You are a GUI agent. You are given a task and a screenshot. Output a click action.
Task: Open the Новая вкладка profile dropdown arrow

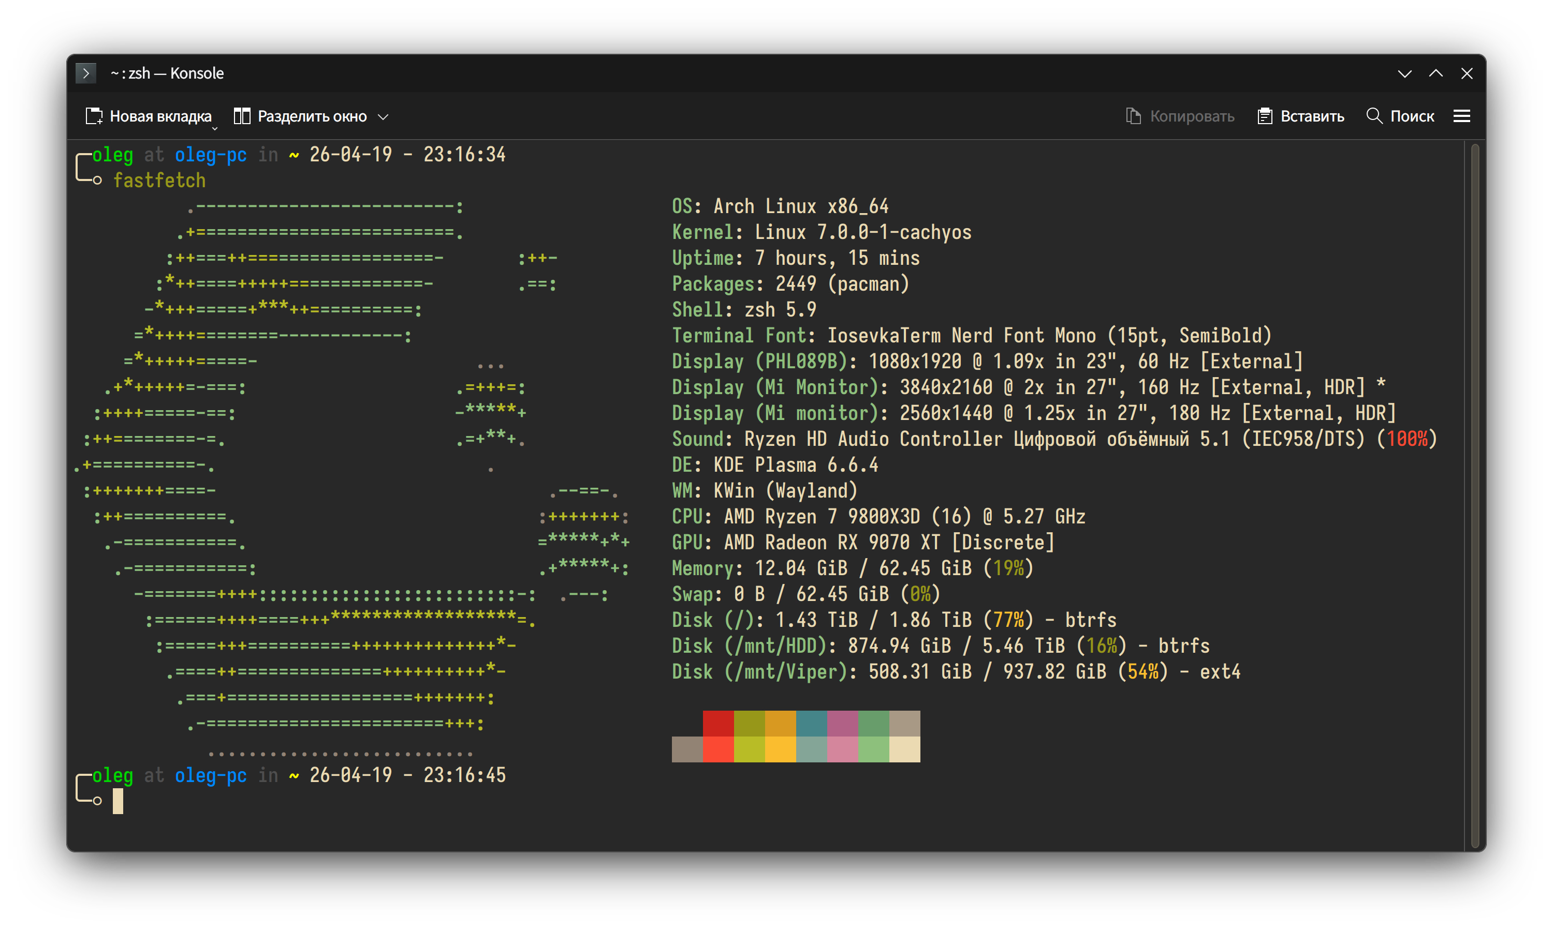[x=215, y=128]
